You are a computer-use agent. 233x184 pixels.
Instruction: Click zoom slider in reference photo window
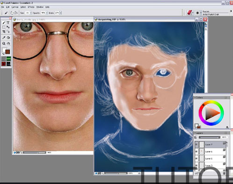click(35, 153)
